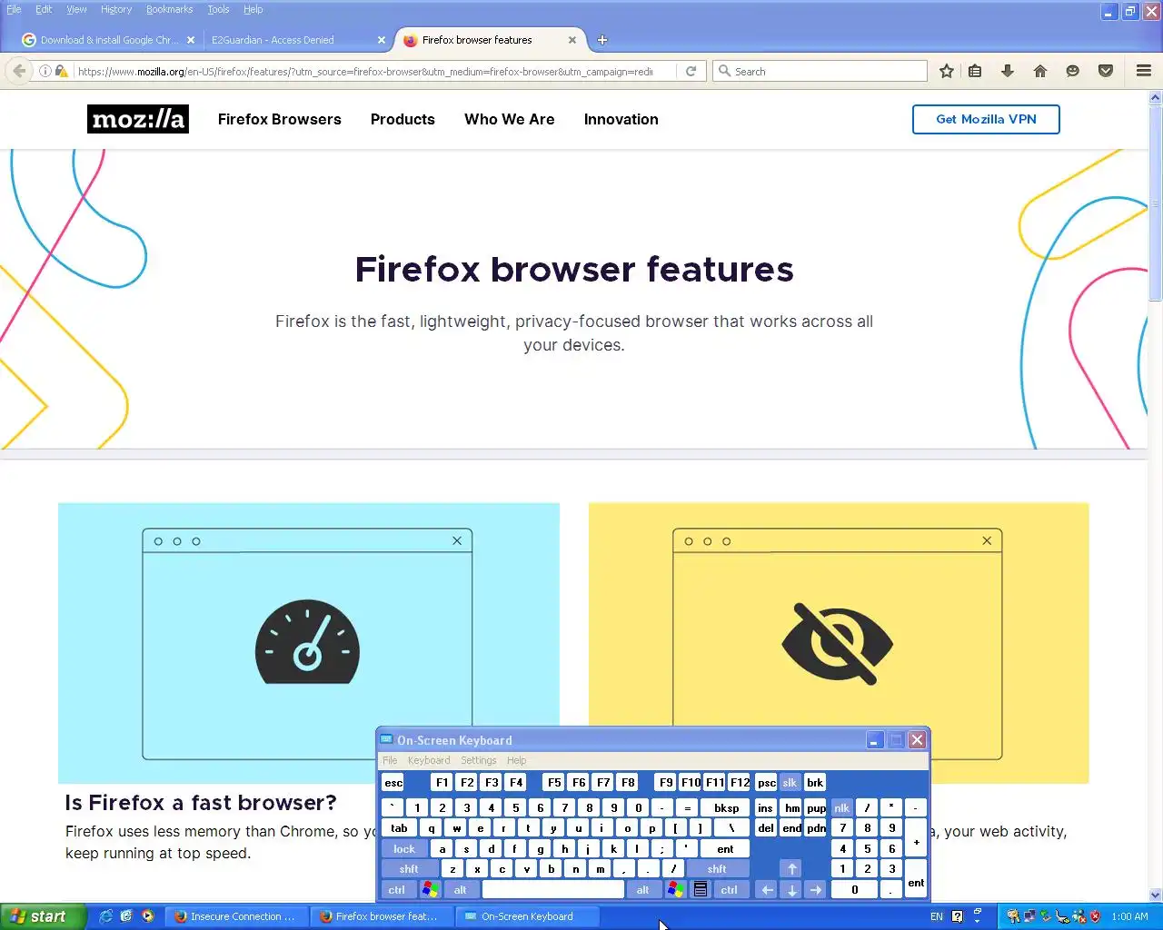Viewport: 1163px width, 930px height.
Task: Click the EN language indicator in the taskbar
Action: [x=937, y=916]
